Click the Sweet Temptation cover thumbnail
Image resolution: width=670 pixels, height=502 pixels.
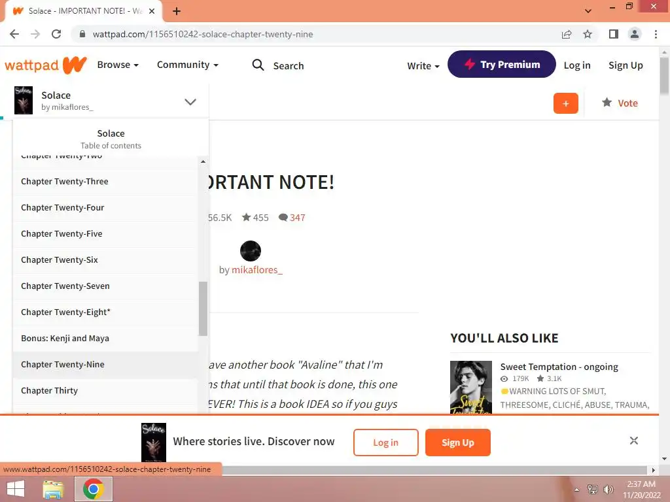pos(471,387)
